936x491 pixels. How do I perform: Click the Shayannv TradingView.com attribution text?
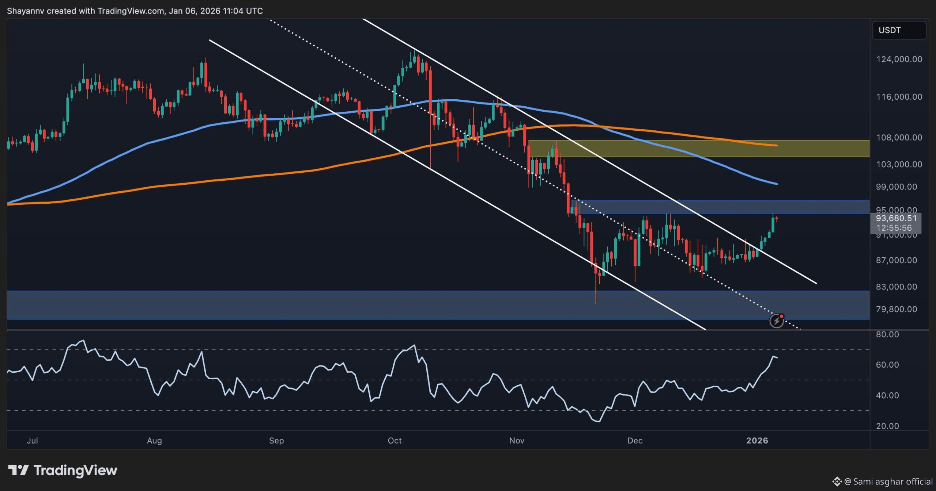pyautogui.click(x=135, y=11)
